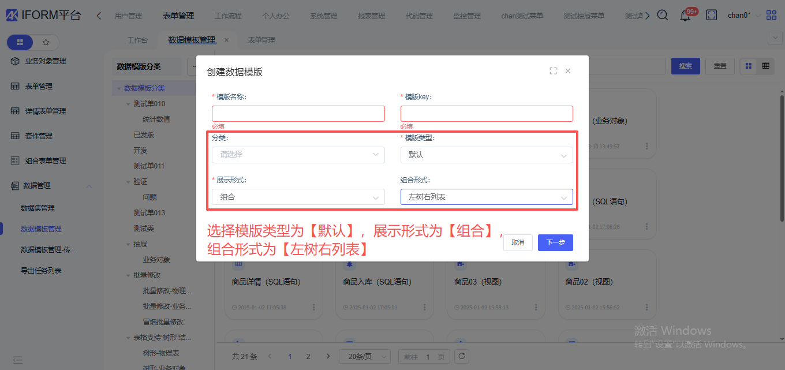Select 数据集管理 in the sidebar
785x370 pixels.
(x=38, y=208)
